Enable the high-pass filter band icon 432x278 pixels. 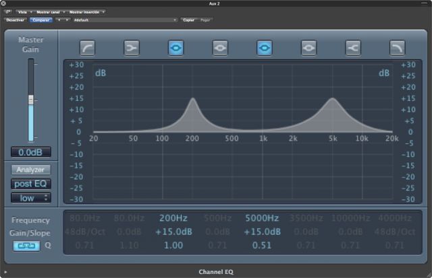pyautogui.click(x=88, y=48)
